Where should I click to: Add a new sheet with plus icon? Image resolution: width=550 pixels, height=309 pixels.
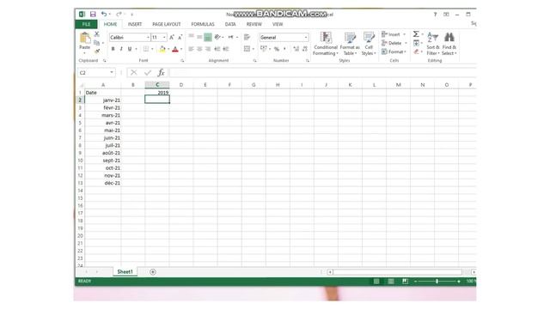pyautogui.click(x=153, y=272)
